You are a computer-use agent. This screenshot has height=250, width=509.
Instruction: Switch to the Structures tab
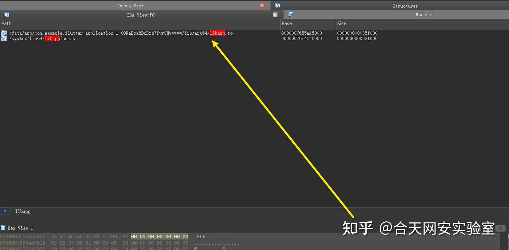point(405,5)
